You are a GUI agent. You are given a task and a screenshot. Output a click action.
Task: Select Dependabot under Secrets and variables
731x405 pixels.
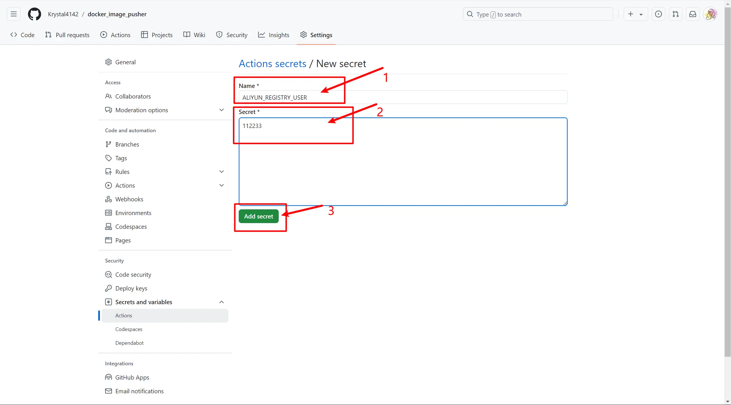[x=129, y=343]
